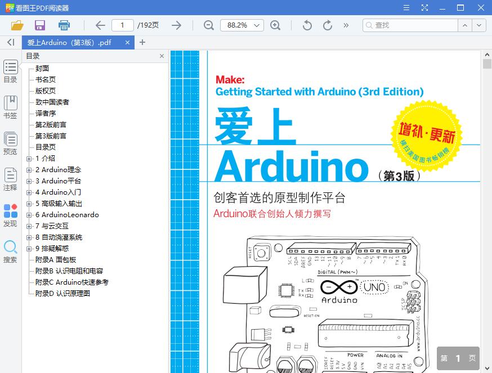Click the page number input field
Viewport: 492px width, 373px height.
click(122, 25)
